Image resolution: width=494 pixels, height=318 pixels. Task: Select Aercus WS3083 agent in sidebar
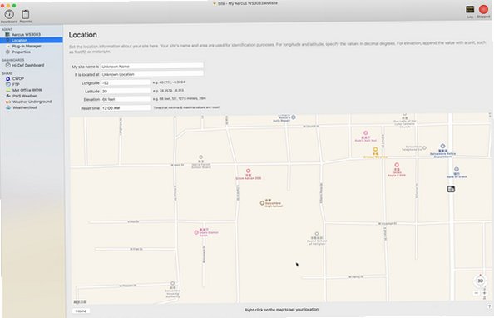coord(26,34)
